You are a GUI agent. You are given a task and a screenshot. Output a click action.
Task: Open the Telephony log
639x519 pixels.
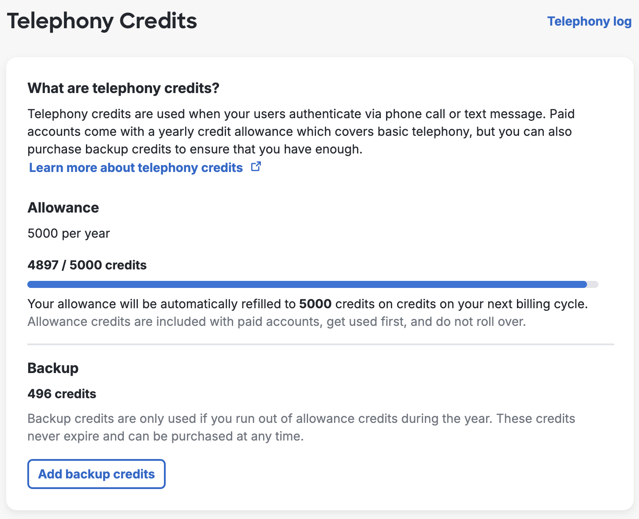click(x=589, y=21)
